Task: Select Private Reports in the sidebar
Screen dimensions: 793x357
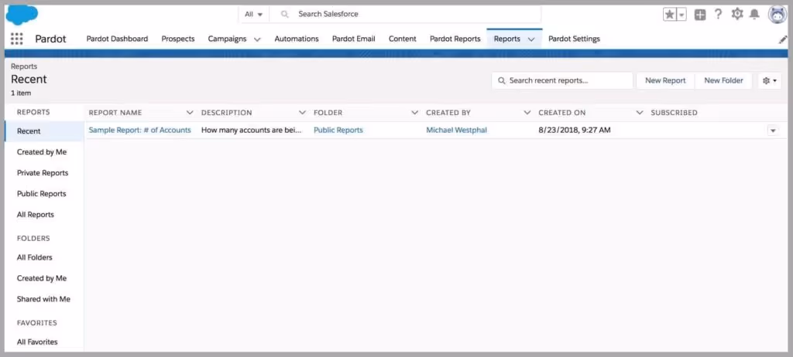Action: tap(44, 173)
